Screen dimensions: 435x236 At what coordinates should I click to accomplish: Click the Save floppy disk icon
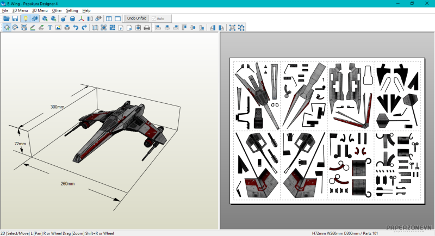coord(15,18)
